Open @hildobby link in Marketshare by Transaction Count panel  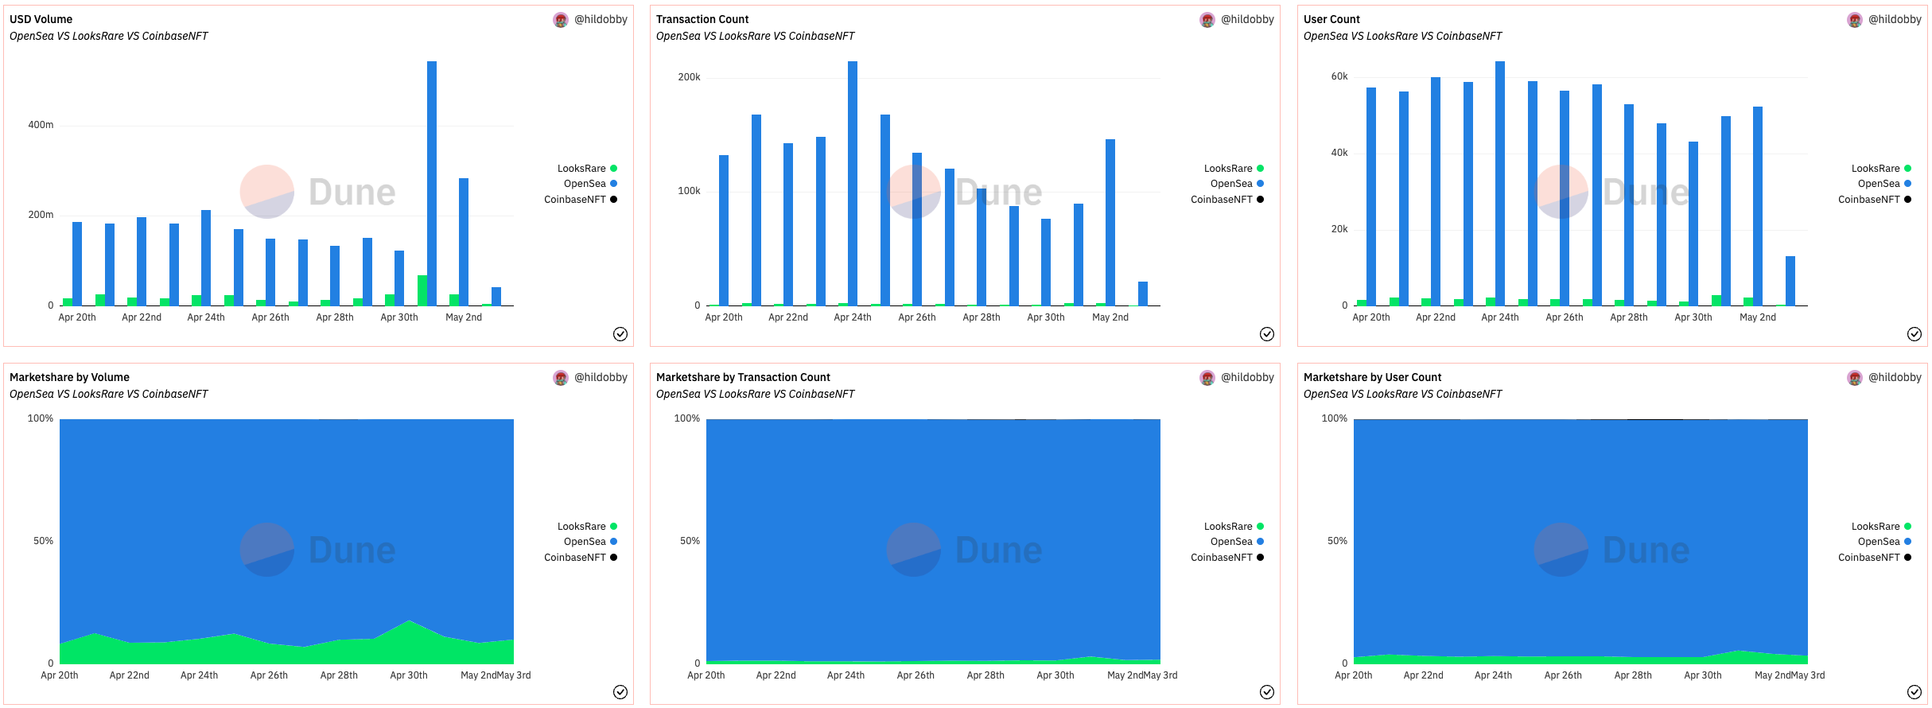1247,377
